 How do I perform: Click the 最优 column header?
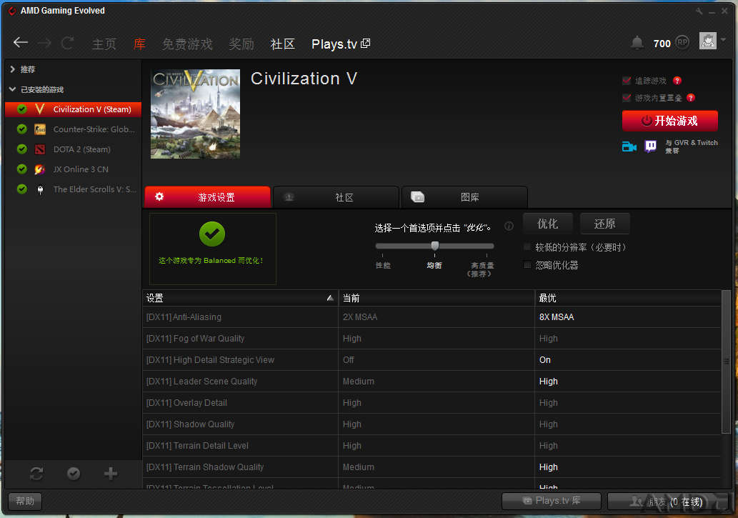[x=628, y=298]
